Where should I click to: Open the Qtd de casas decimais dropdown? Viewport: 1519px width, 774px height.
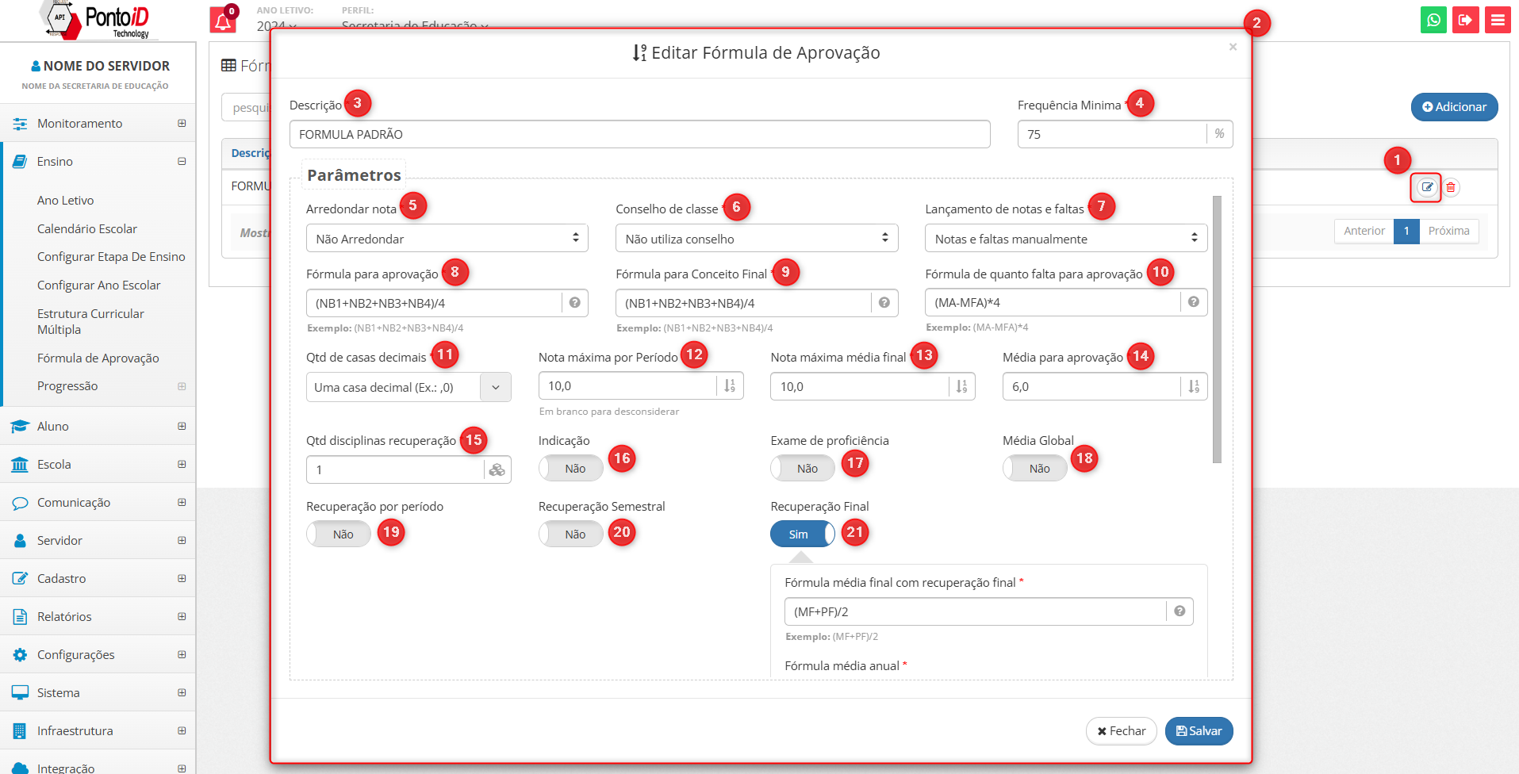tap(408, 388)
